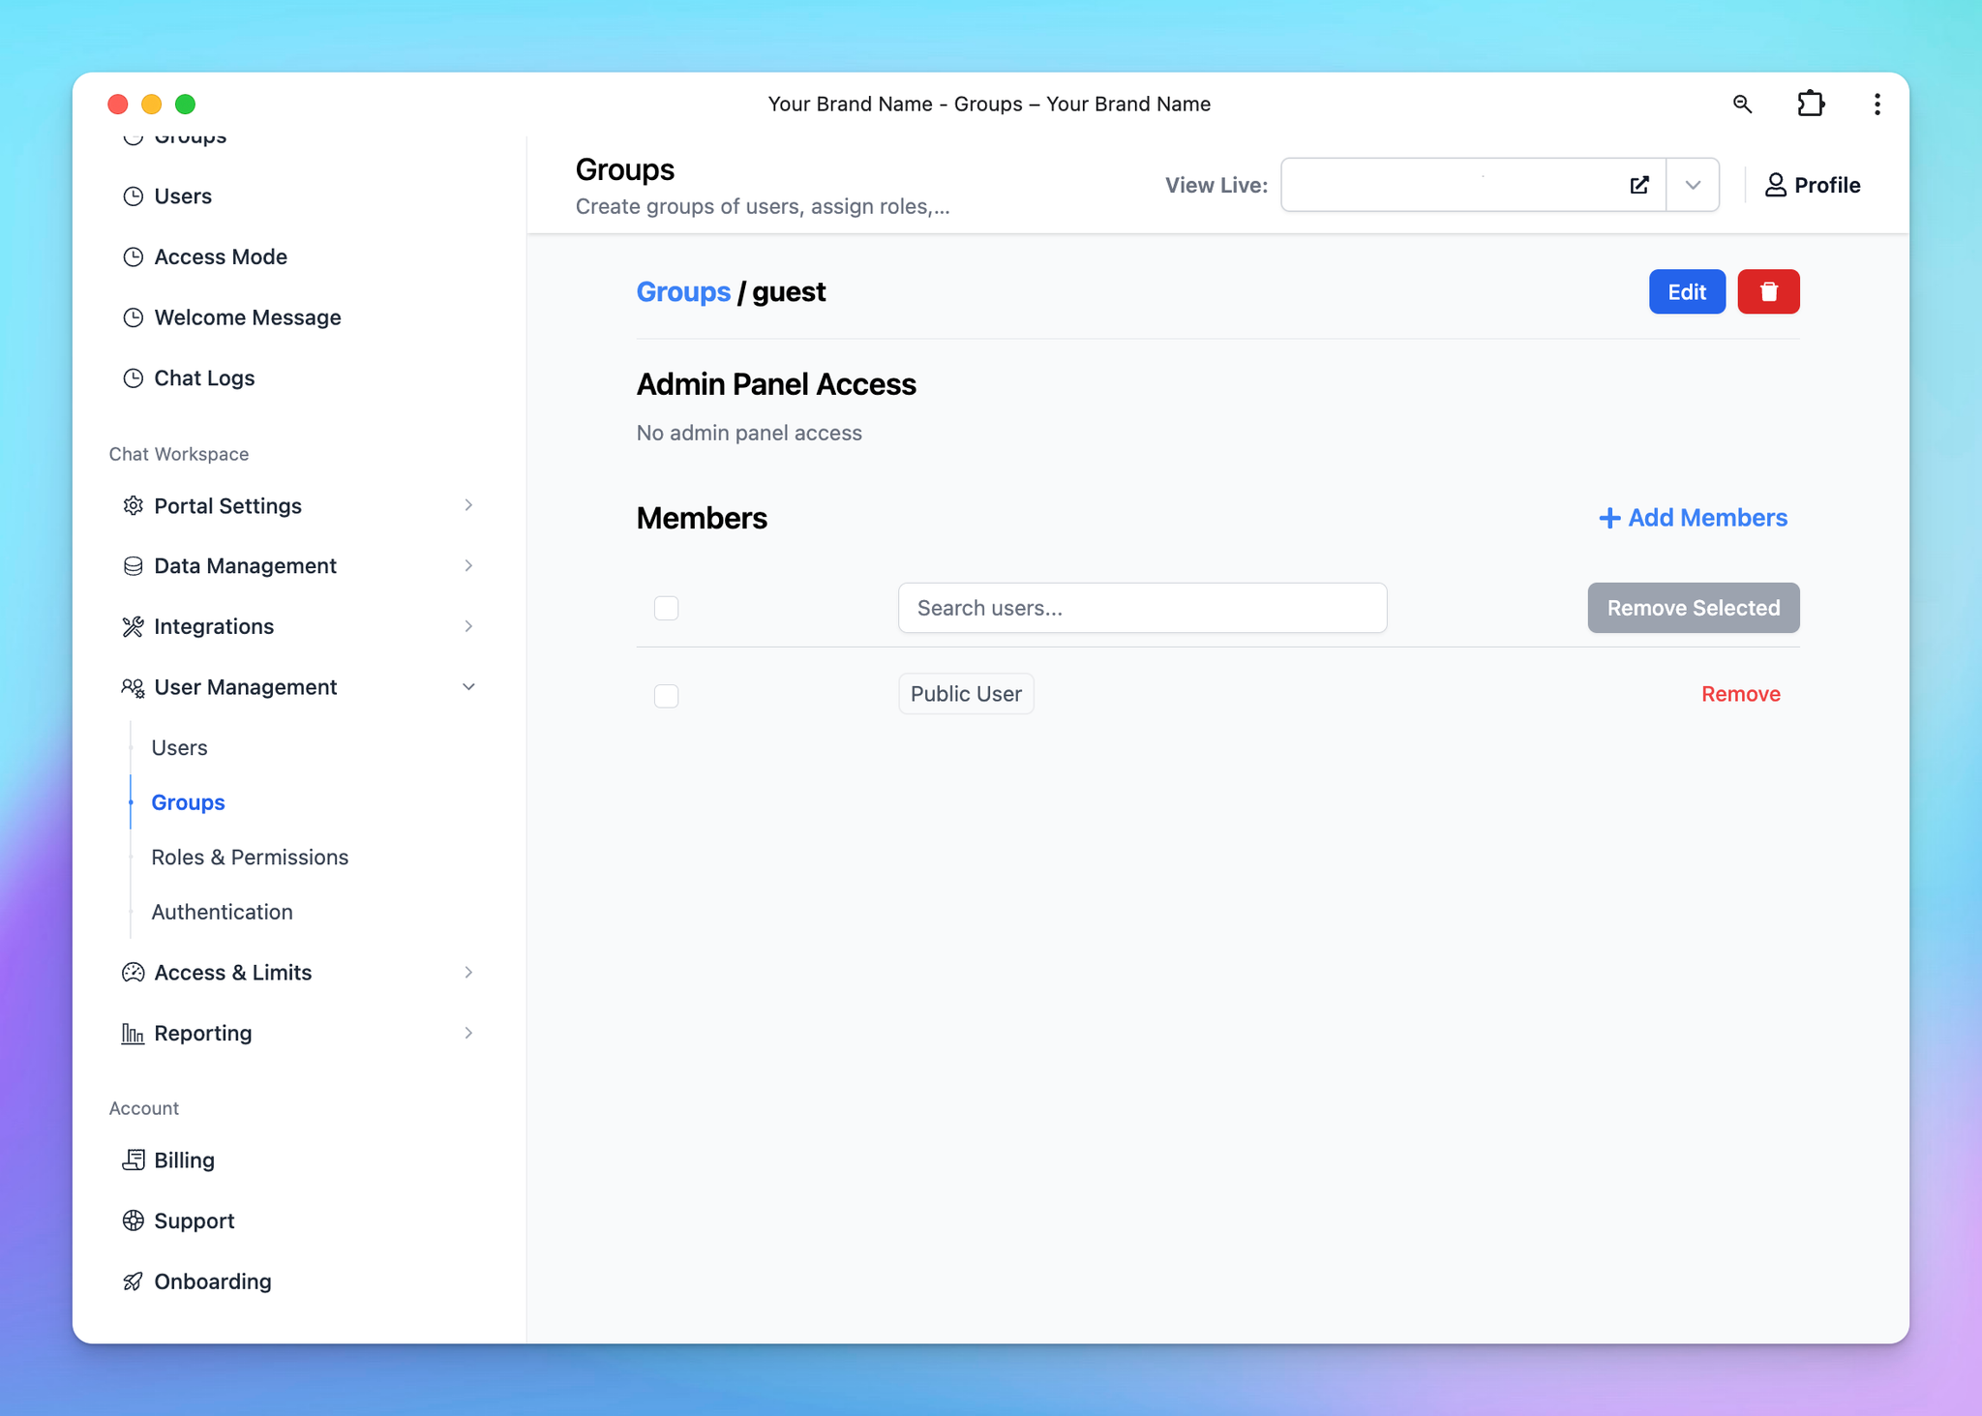
Task: Click the 'No admin panel access' text
Action: pos(749,433)
